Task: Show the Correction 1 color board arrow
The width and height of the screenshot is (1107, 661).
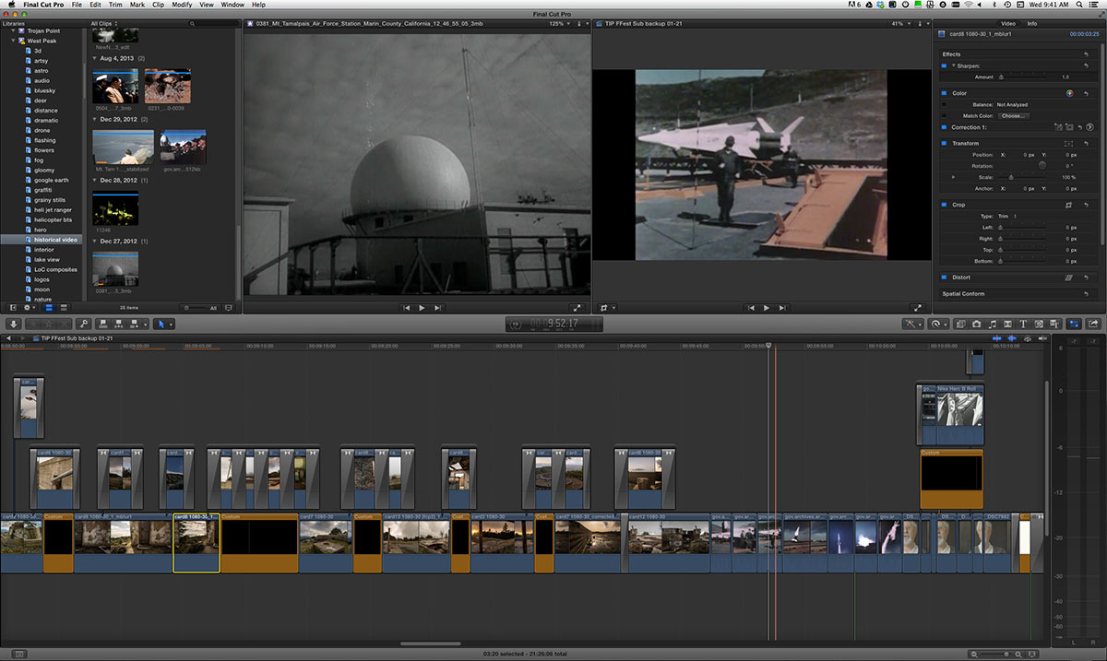Action: click(x=1090, y=126)
